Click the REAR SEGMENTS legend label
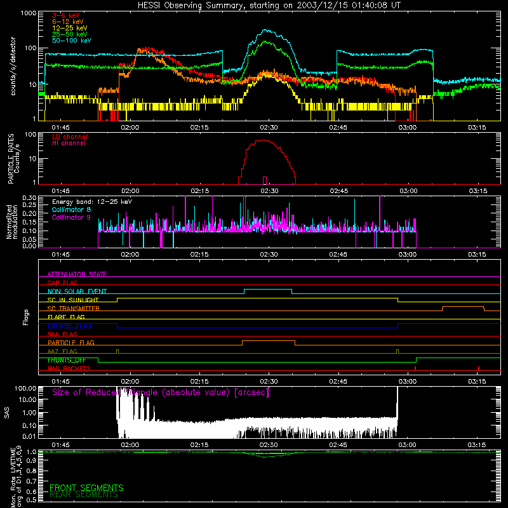Image resolution: width=508 pixels, height=508 pixels. (x=84, y=495)
